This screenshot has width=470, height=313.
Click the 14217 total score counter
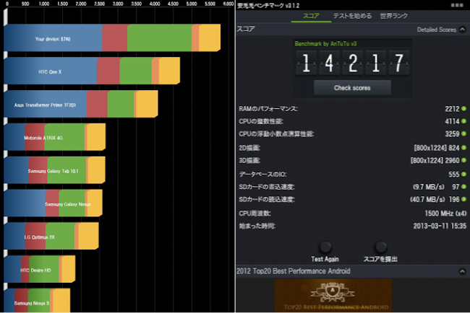point(353,63)
